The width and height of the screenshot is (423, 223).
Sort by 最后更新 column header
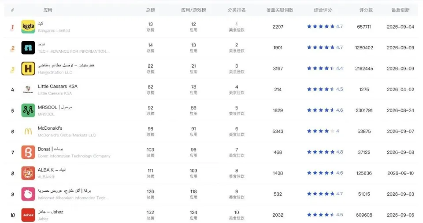[x=401, y=10]
